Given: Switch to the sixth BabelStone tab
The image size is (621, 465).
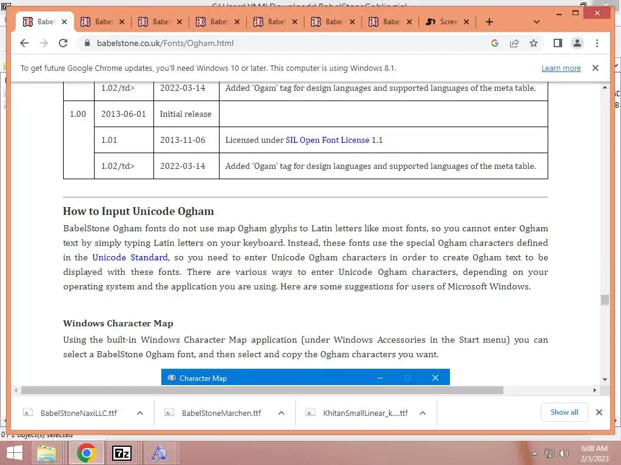Looking at the screenshot, I should [327, 22].
